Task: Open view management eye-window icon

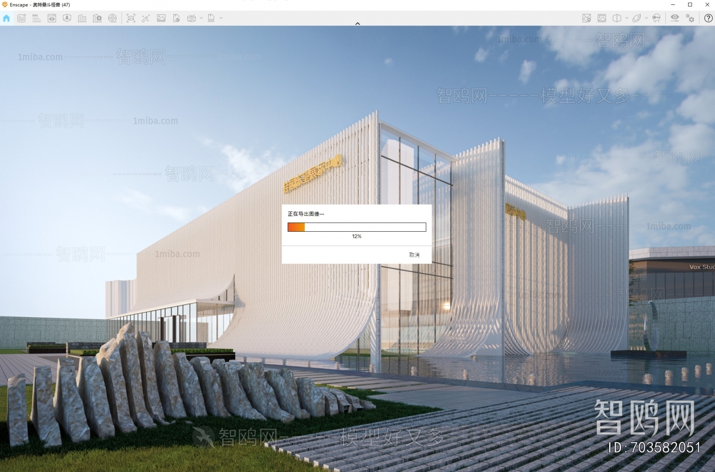Action: click(x=52, y=18)
